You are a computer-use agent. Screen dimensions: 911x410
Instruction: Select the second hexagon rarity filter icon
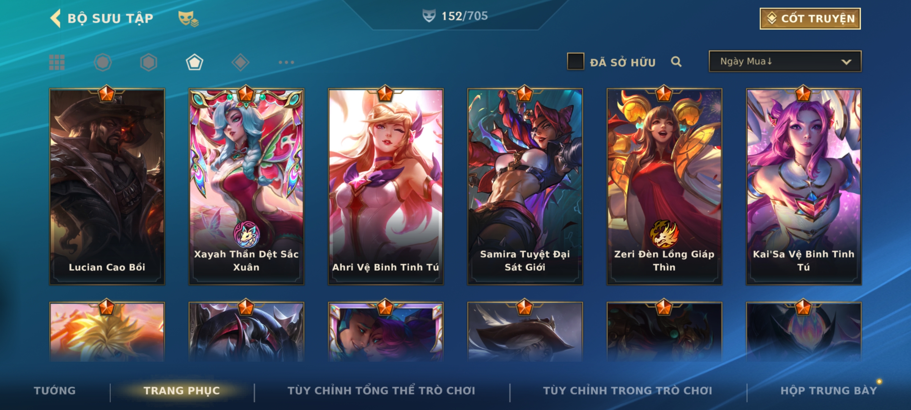click(x=148, y=62)
